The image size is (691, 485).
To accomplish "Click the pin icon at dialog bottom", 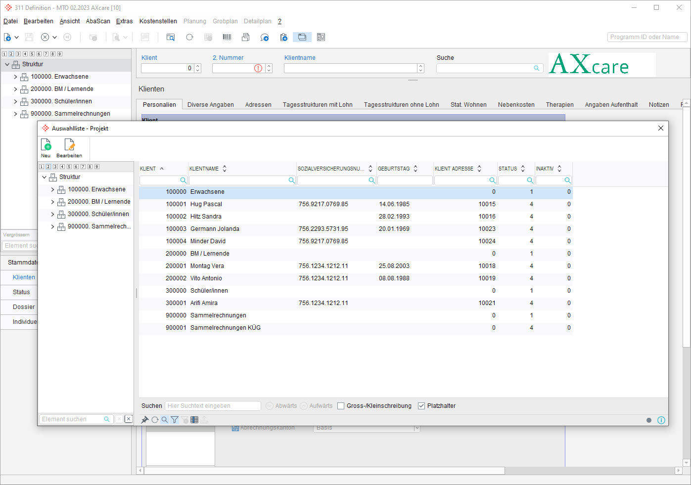I will (145, 420).
